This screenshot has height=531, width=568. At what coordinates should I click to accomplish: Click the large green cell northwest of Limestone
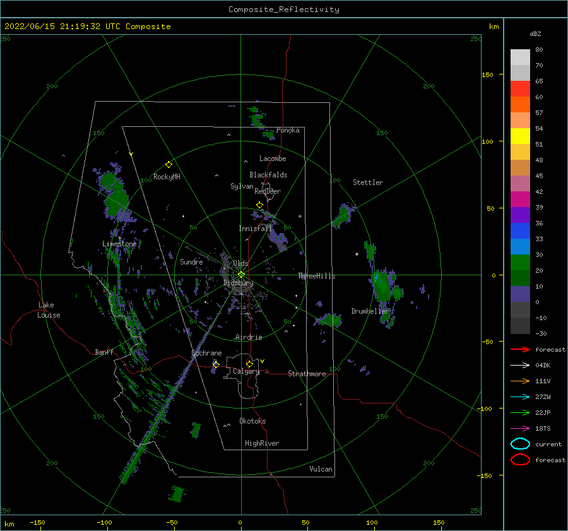point(115,196)
